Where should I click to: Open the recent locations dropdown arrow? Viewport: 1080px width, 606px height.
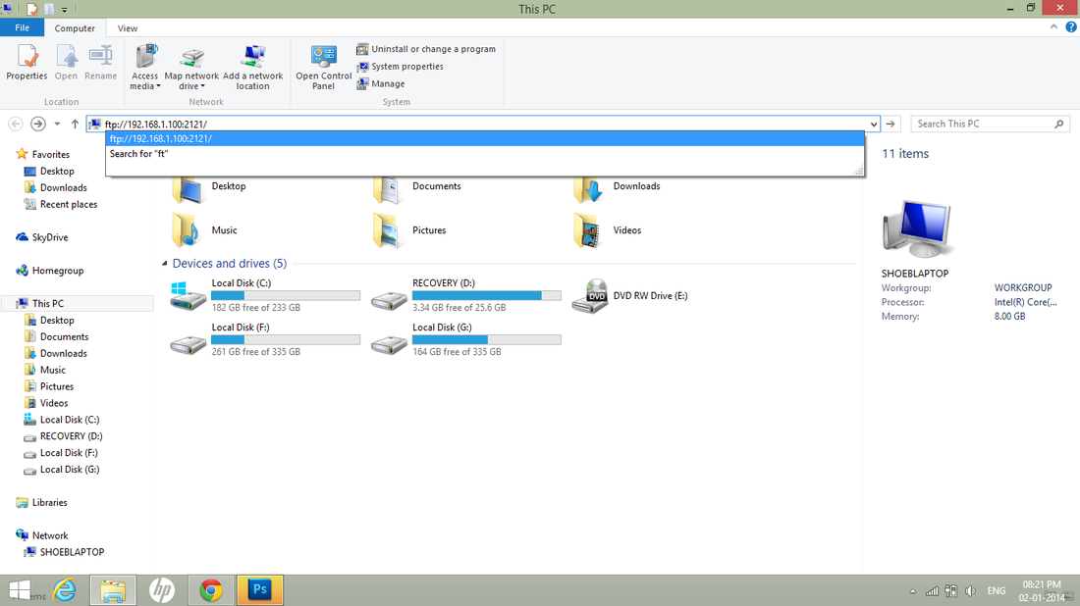click(x=57, y=124)
